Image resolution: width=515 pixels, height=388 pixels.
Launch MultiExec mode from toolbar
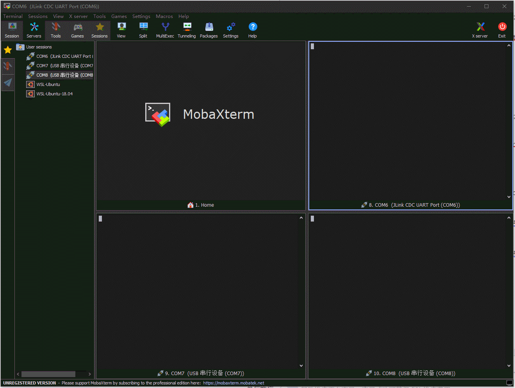point(165,30)
